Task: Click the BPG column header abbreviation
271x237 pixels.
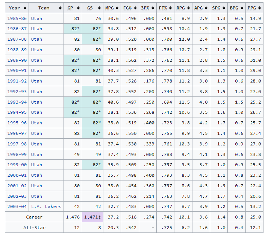Action: (x=234, y=8)
